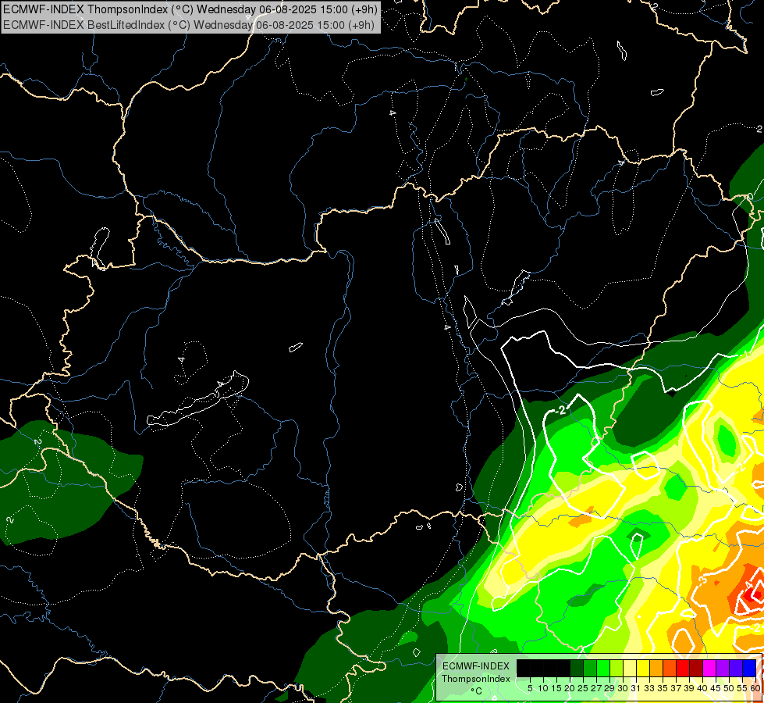Select the dark red 39–40 legend swatch
Image resolution: width=764 pixels, height=703 pixels.
[x=696, y=668]
